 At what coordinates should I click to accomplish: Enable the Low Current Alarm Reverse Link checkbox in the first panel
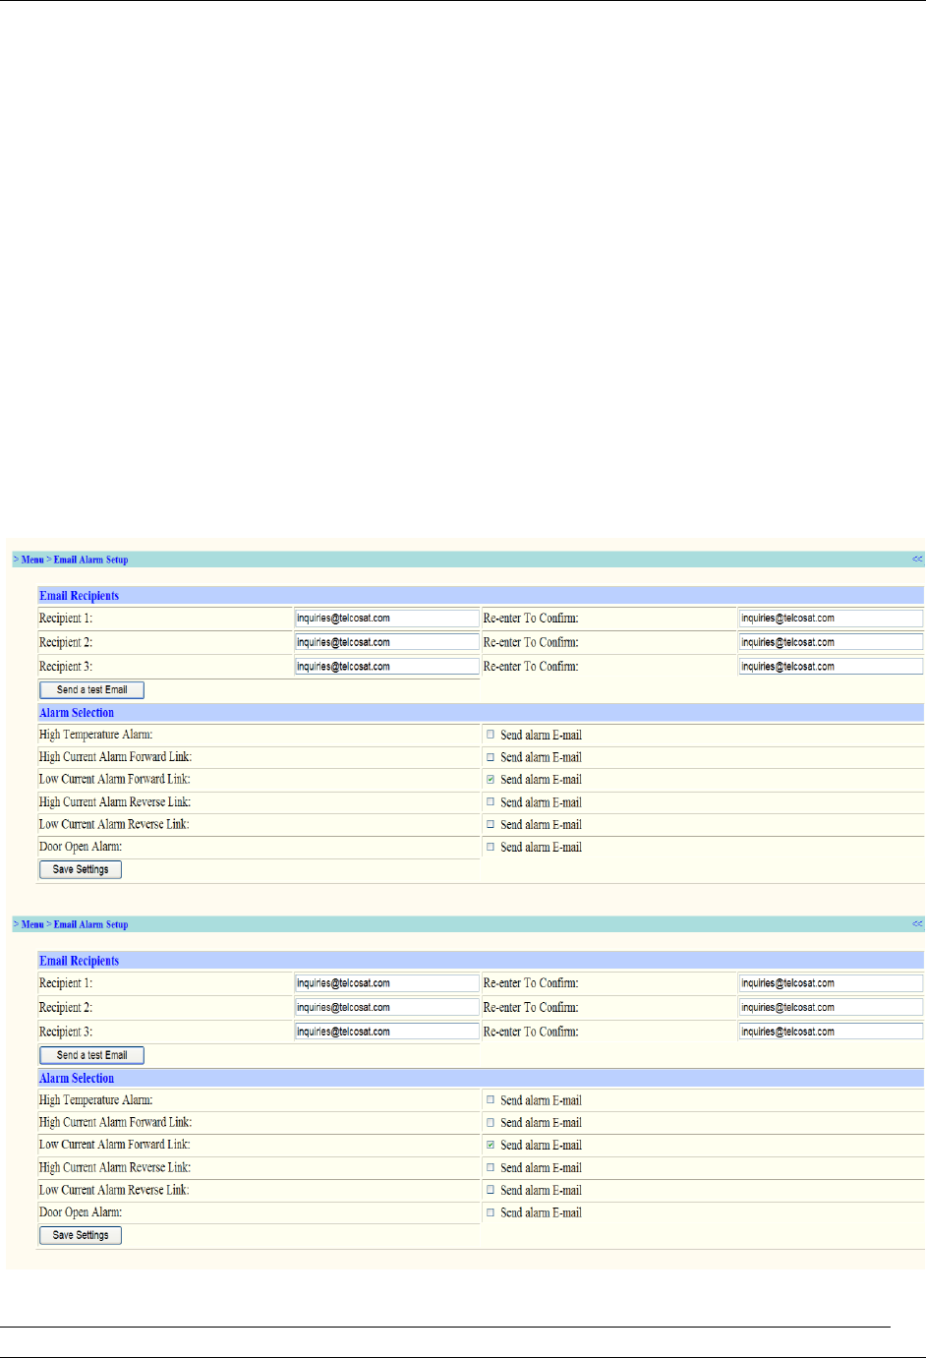coord(491,824)
